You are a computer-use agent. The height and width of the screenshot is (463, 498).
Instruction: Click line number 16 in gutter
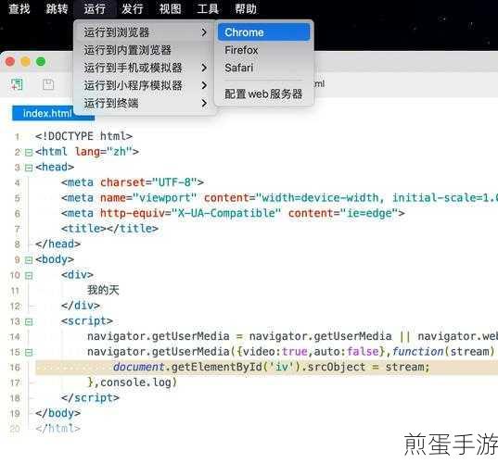pyautogui.click(x=15, y=368)
